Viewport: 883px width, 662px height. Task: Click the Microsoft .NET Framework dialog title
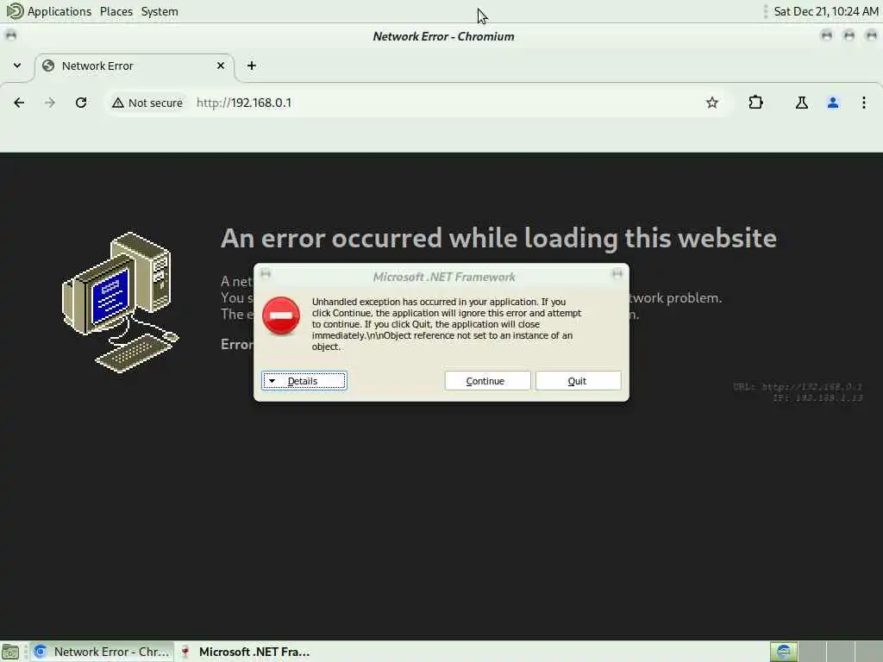tap(444, 277)
